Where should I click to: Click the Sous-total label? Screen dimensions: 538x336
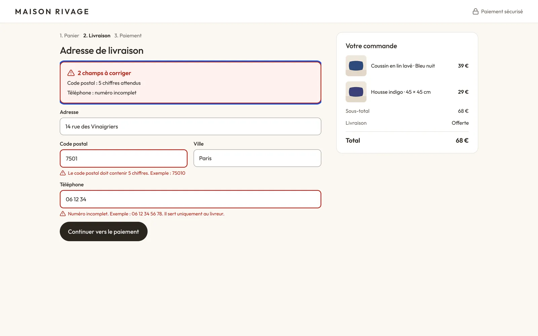[357, 111]
